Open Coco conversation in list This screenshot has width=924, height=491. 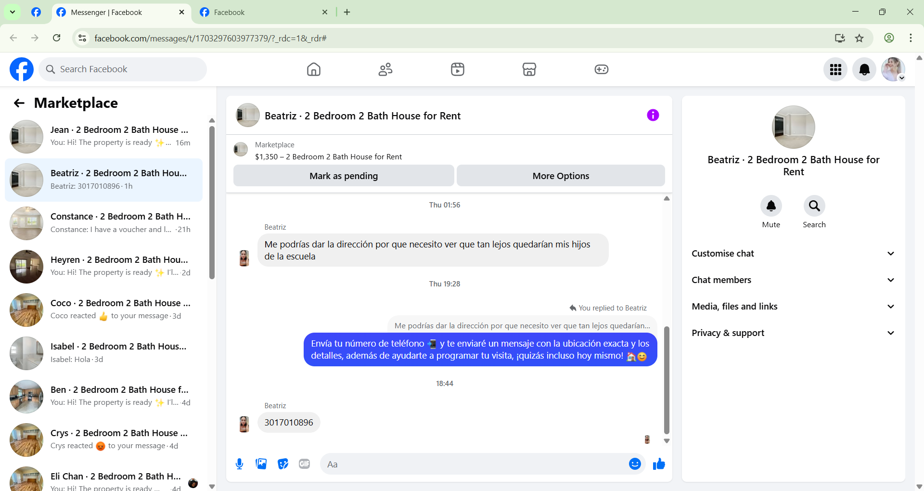pyautogui.click(x=103, y=310)
